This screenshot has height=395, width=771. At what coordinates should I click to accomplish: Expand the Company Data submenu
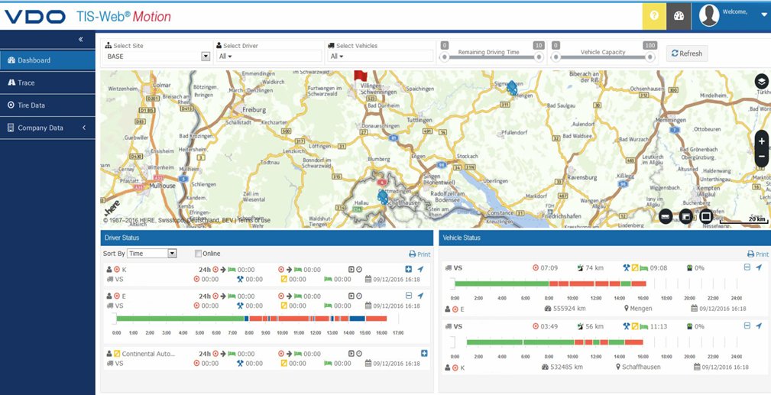click(x=47, y=128)
